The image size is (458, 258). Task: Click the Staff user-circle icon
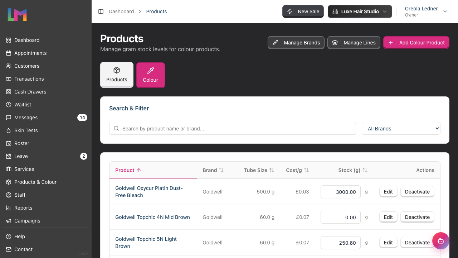pos(9,195)
